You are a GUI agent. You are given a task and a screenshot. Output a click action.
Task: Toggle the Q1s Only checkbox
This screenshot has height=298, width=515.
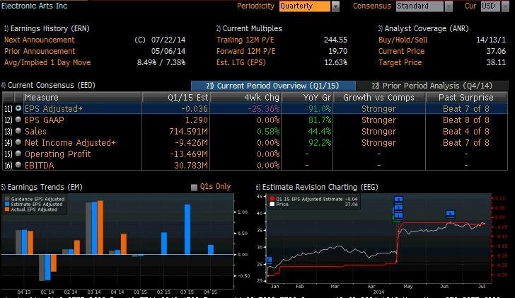coord(194,188)
